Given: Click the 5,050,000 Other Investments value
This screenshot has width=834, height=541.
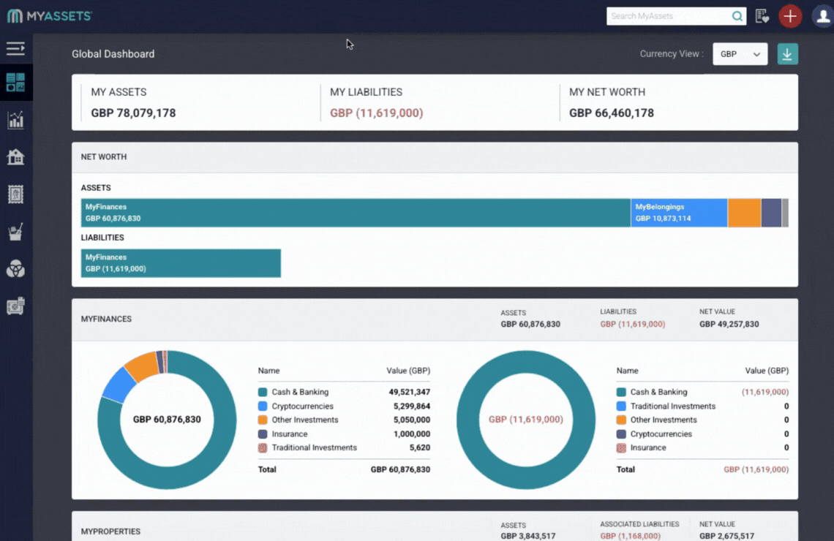Looking at the screenshot, I should pyautogui.click(x=412, y=420).
